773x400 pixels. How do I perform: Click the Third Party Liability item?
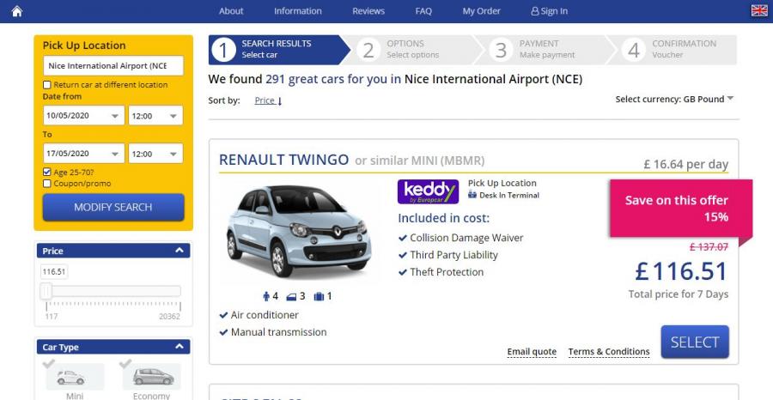coord(448,255)
